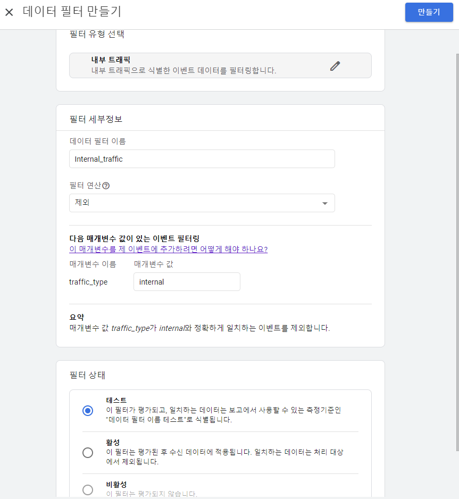Click the 만들기 button
This screenshot has width=459, height=499.
pyautogui.click(x=429, y=12)
